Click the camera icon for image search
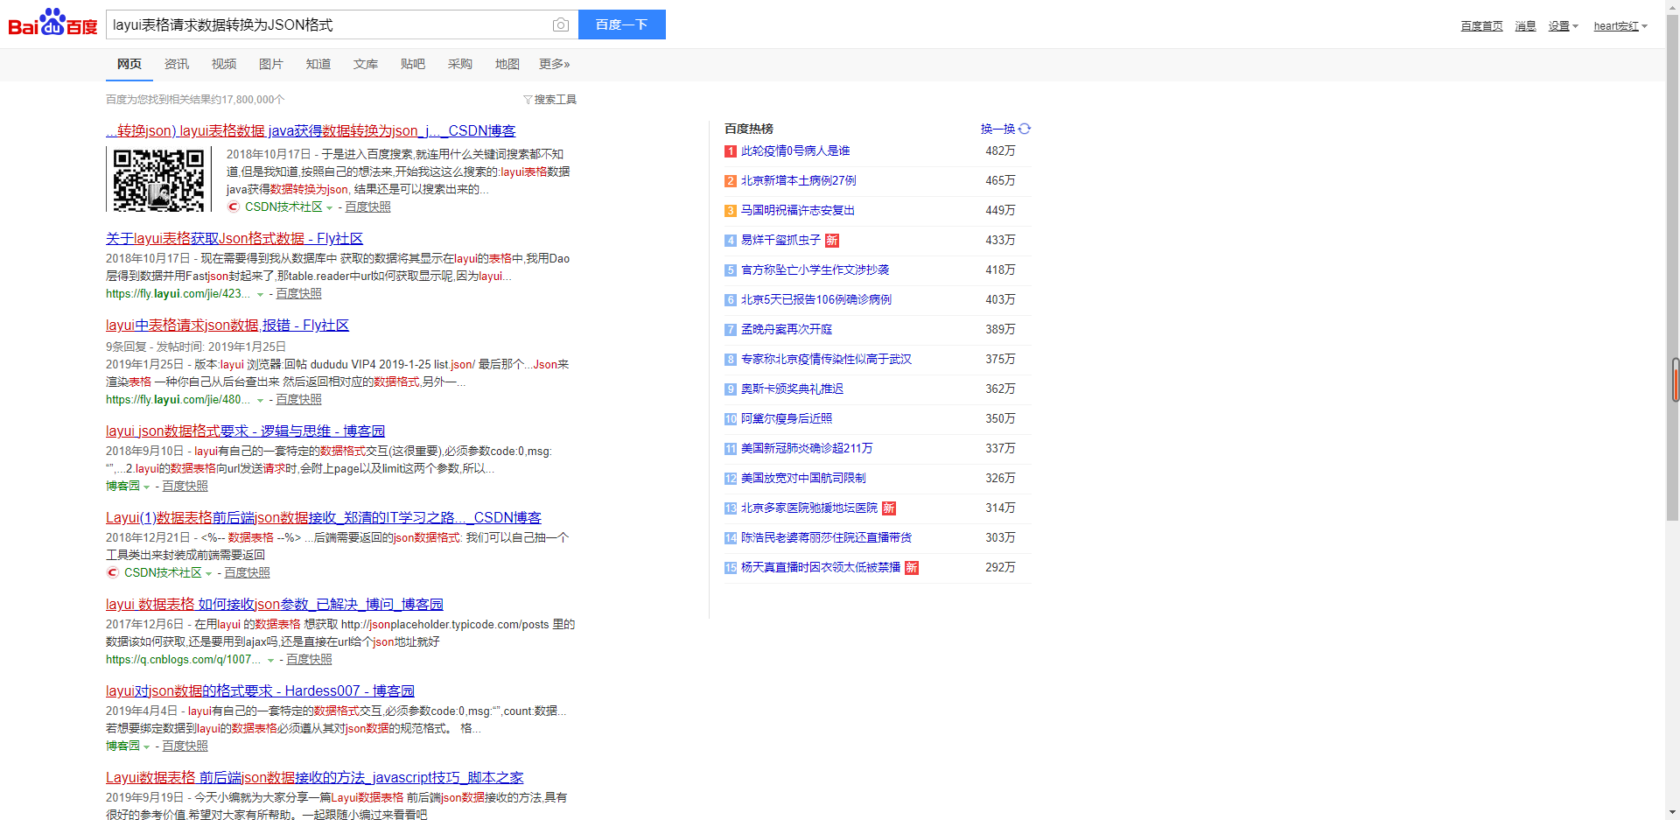The height and width of the screenshot is (820, 1680). pos(560,25)
